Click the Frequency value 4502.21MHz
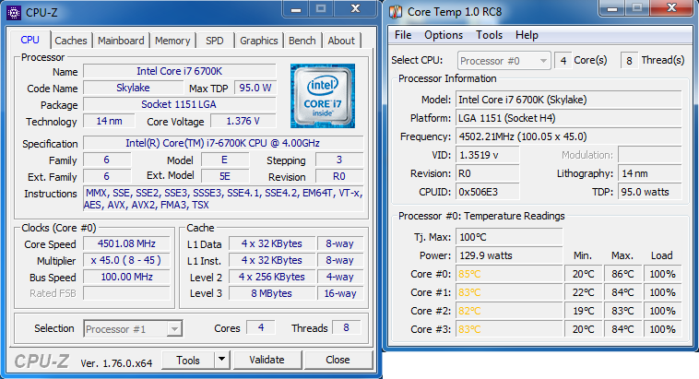Image resolution: width=699 pixels, height=379 pixels. click(x=568, y=136)
